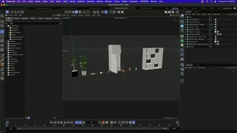Expand the Example Scenes folder
This screenshot has width=237, height=133.
[7, 44]
